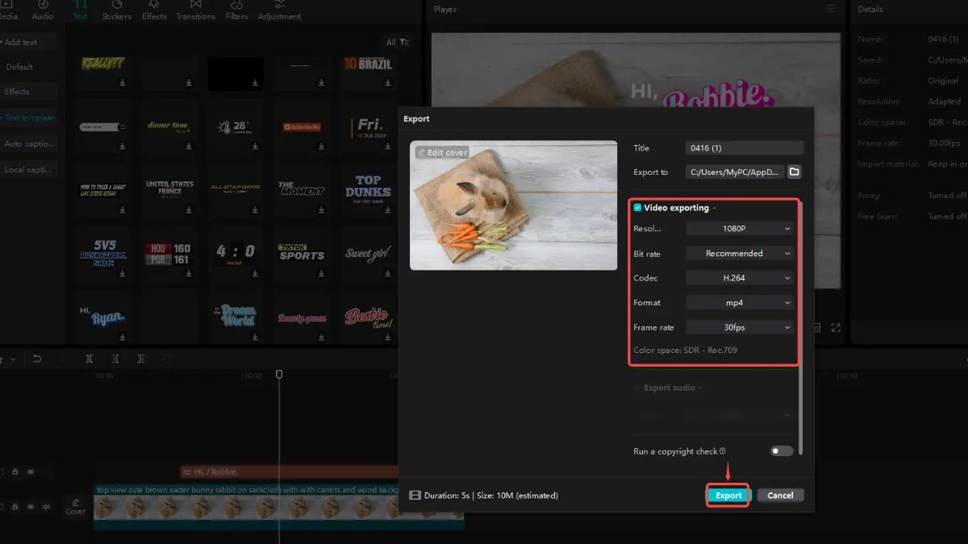Collapse the Video exporting section
The height and width of the screenshot is (544, 968).
(x=714, y=208)
